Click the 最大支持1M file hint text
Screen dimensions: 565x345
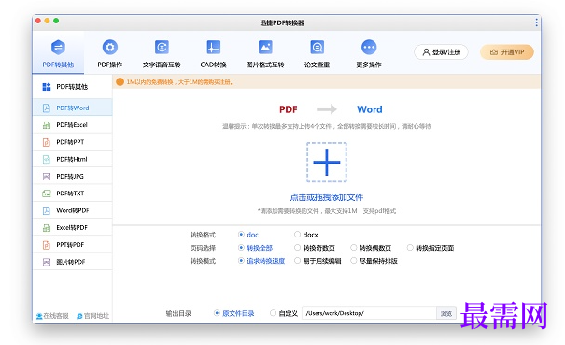click(327, 211)
